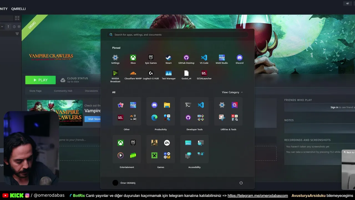Open the telegram.me/omerodabascom link
This screenshot has height=200, width=355.
(258, 196)
